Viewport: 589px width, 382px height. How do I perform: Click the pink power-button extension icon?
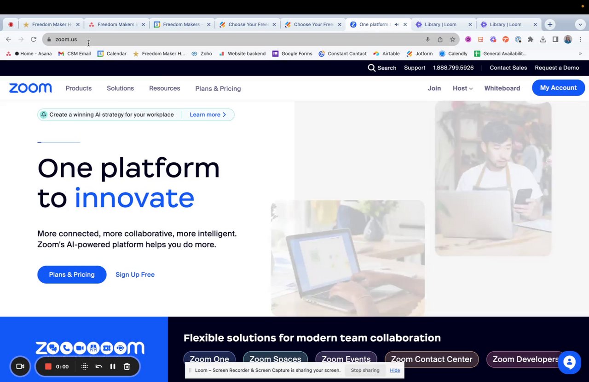coord(468,40)
